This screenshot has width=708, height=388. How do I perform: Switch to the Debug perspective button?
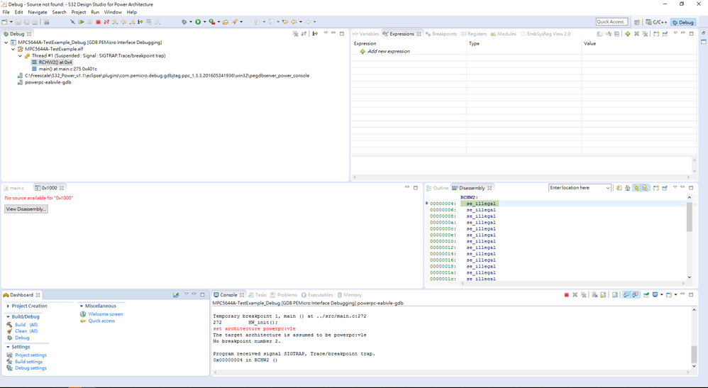point(682,22)
